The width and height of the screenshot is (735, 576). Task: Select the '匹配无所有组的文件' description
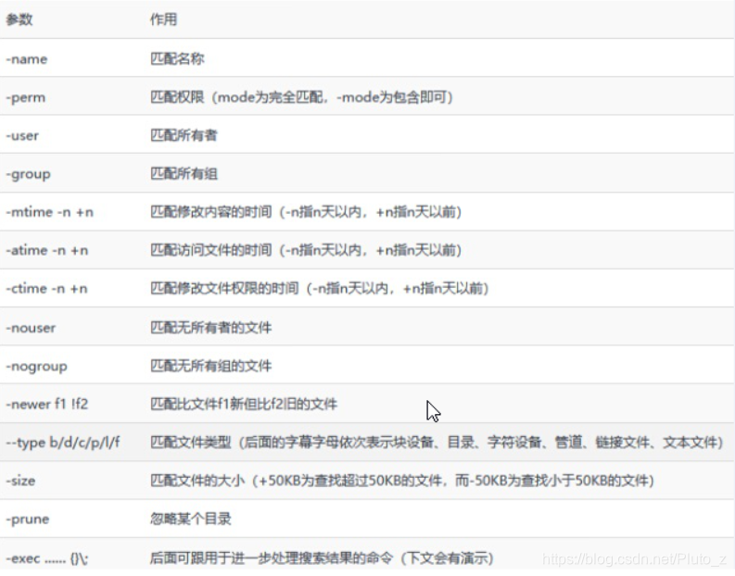pyautogui.click(x=211, y=366)
